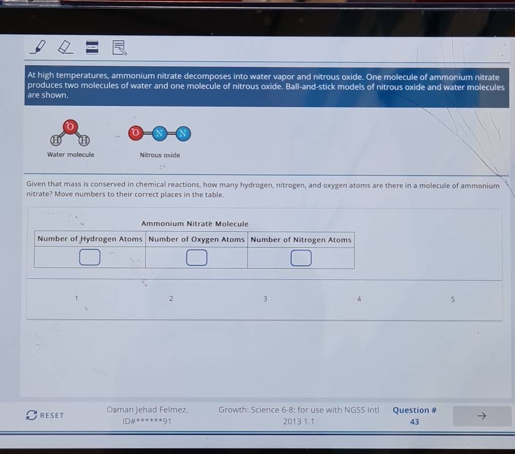Select the eraser tool
Viewport: 515px width, 454px height.
coord(66,48)
